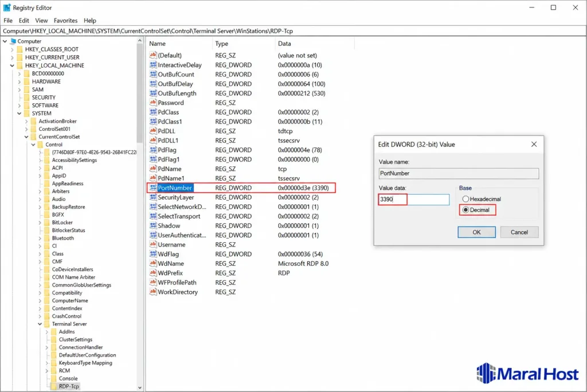Click Cancel in the Edit DWORD dialog
This screenshot has height=392, width=587.
(x=519, y=232)
